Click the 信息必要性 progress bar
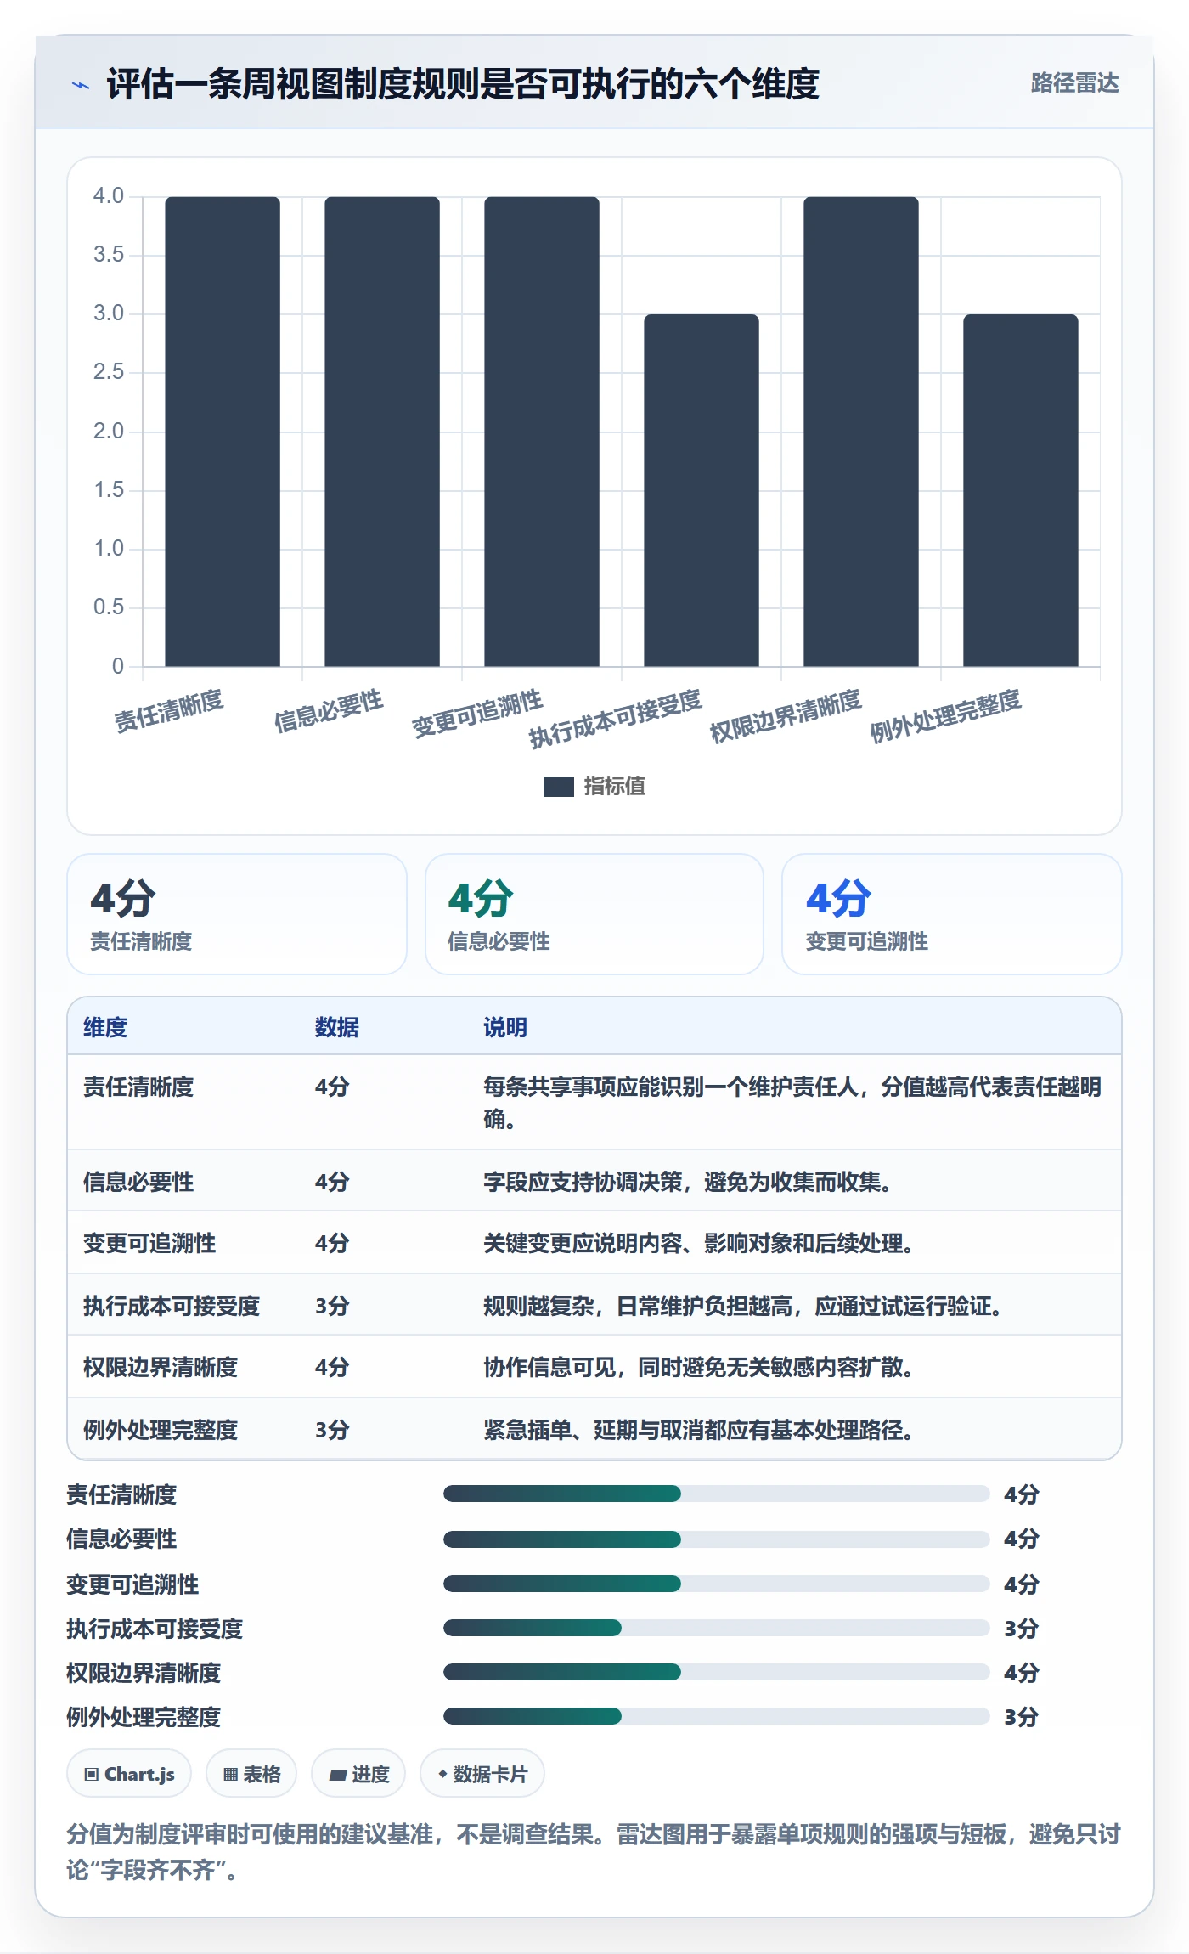 point(716,1539)
